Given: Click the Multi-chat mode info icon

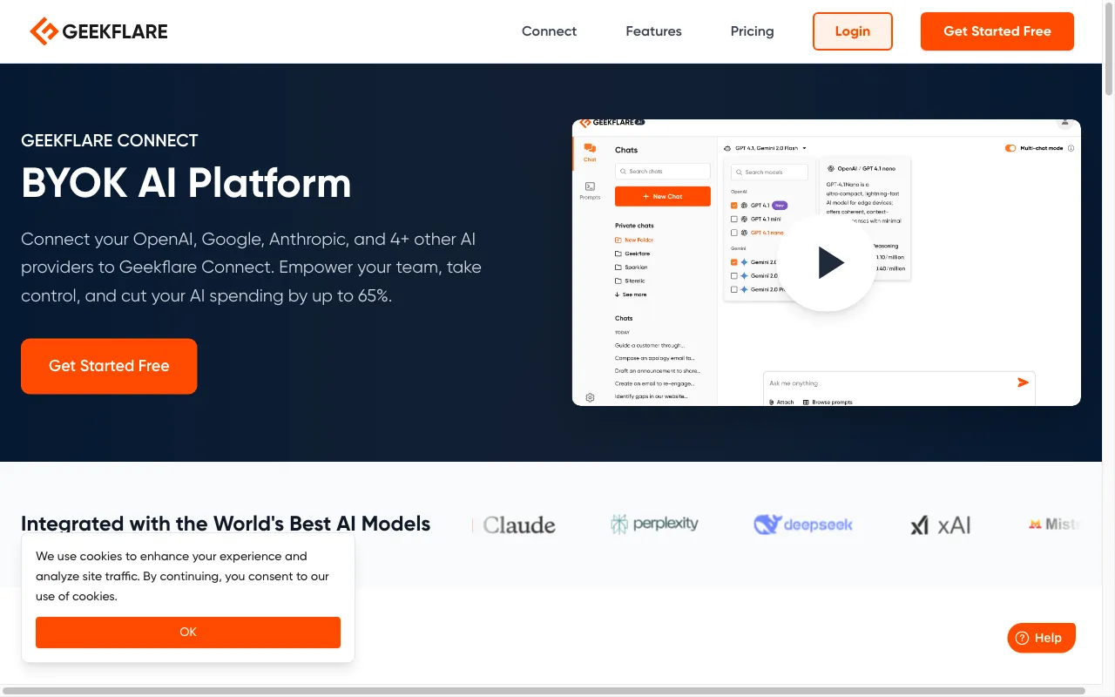Looking at the screenshot, I should coord(1071,148).
